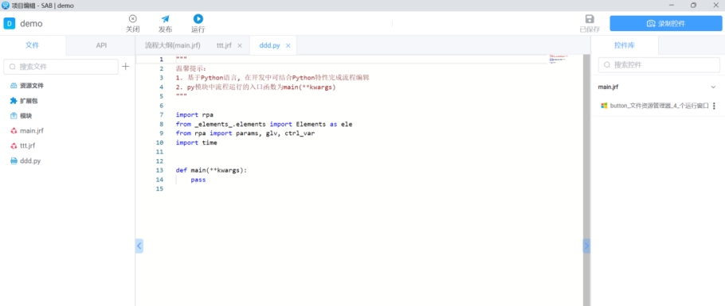Screen dimensions: 725x306
Task: Switch to the 文件 tab
Action: [33, 45]
